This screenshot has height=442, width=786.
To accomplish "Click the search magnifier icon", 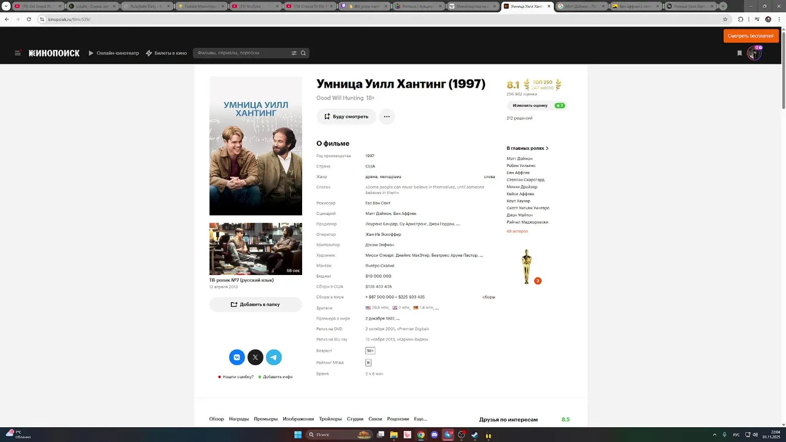I will point(303,53).
